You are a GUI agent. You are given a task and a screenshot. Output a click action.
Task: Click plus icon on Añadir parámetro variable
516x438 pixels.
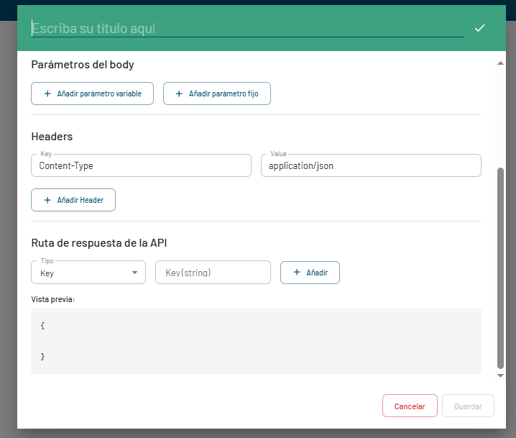47,94
